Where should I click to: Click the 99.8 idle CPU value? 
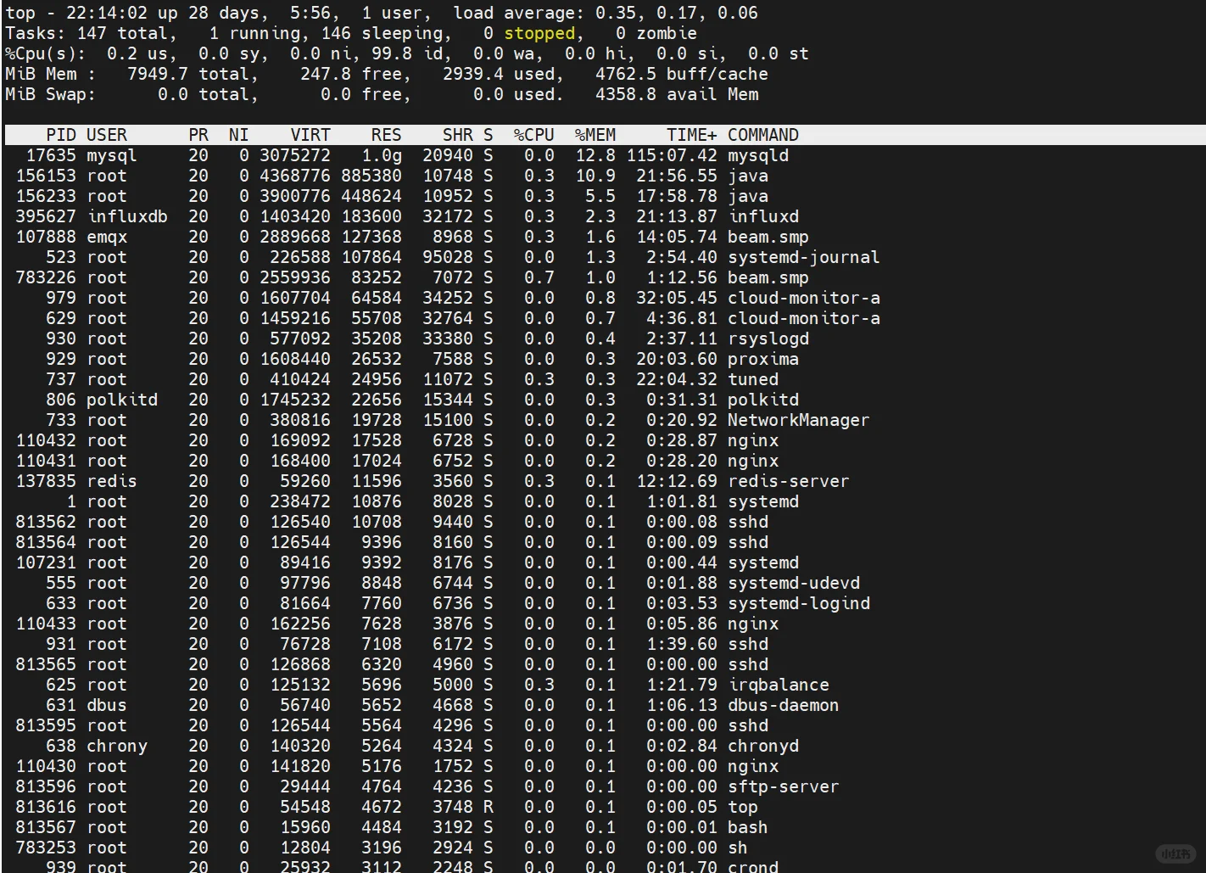coord(392,53)
